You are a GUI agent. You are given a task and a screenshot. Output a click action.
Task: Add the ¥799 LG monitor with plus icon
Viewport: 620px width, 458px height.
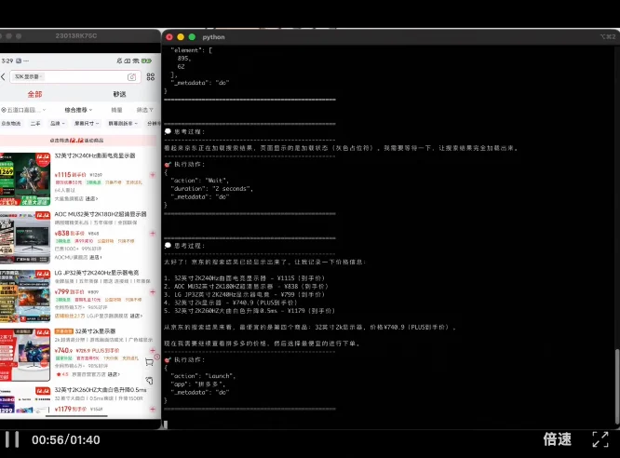(x=153, y=292)
